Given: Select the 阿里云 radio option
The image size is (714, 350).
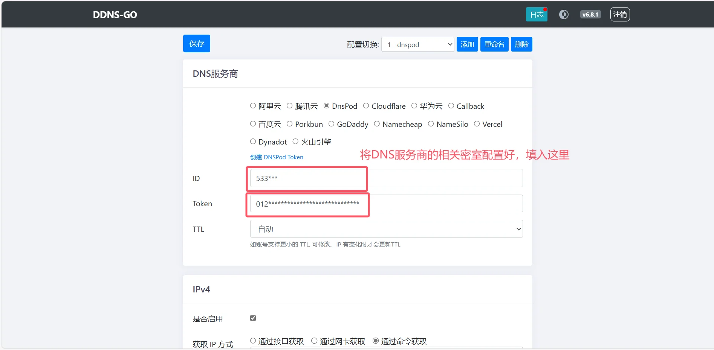Looking at the screenshot, I should [253, 106].
